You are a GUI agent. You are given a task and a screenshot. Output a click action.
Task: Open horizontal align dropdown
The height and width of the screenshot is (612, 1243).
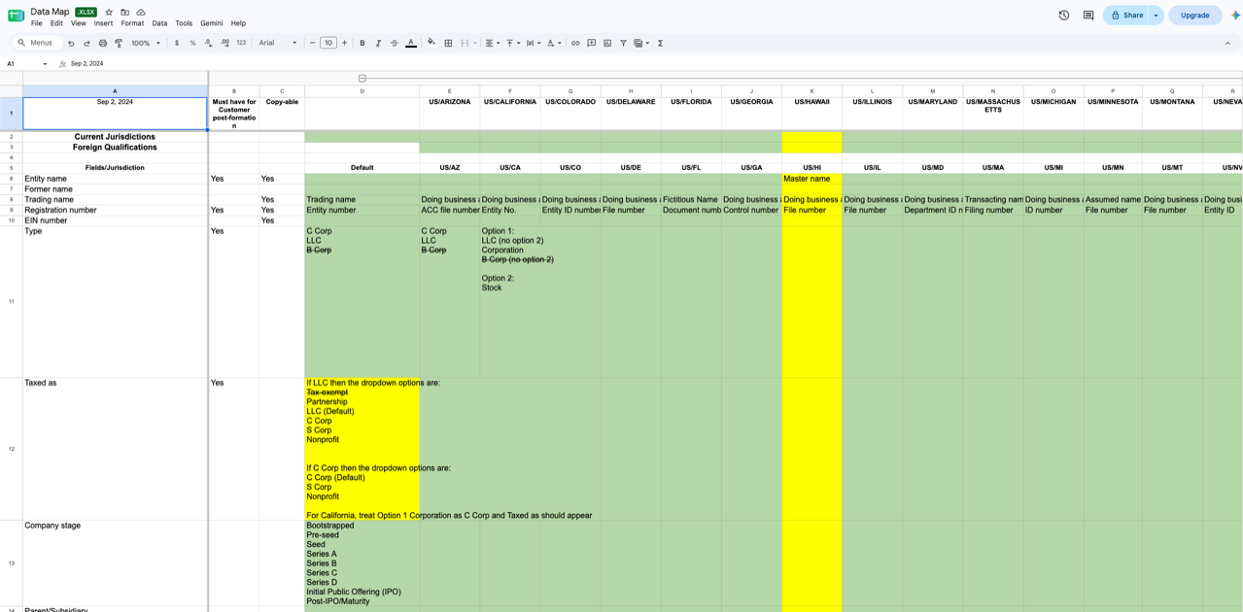[491, 43]
